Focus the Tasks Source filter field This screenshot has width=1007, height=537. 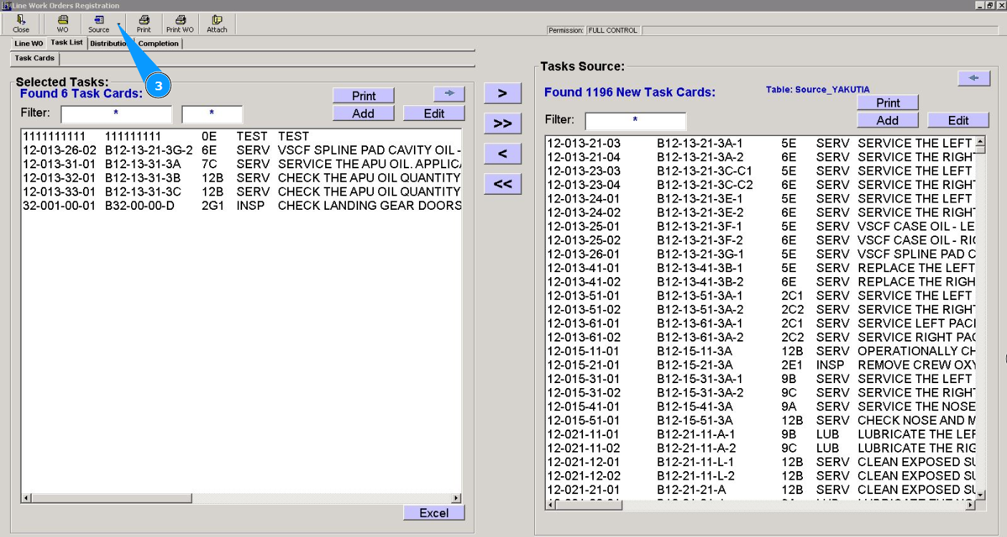click(635, 121)
